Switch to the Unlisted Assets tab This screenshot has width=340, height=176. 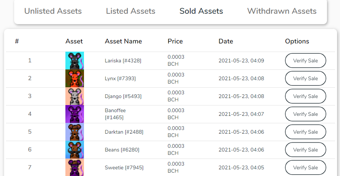pos(53,11)
